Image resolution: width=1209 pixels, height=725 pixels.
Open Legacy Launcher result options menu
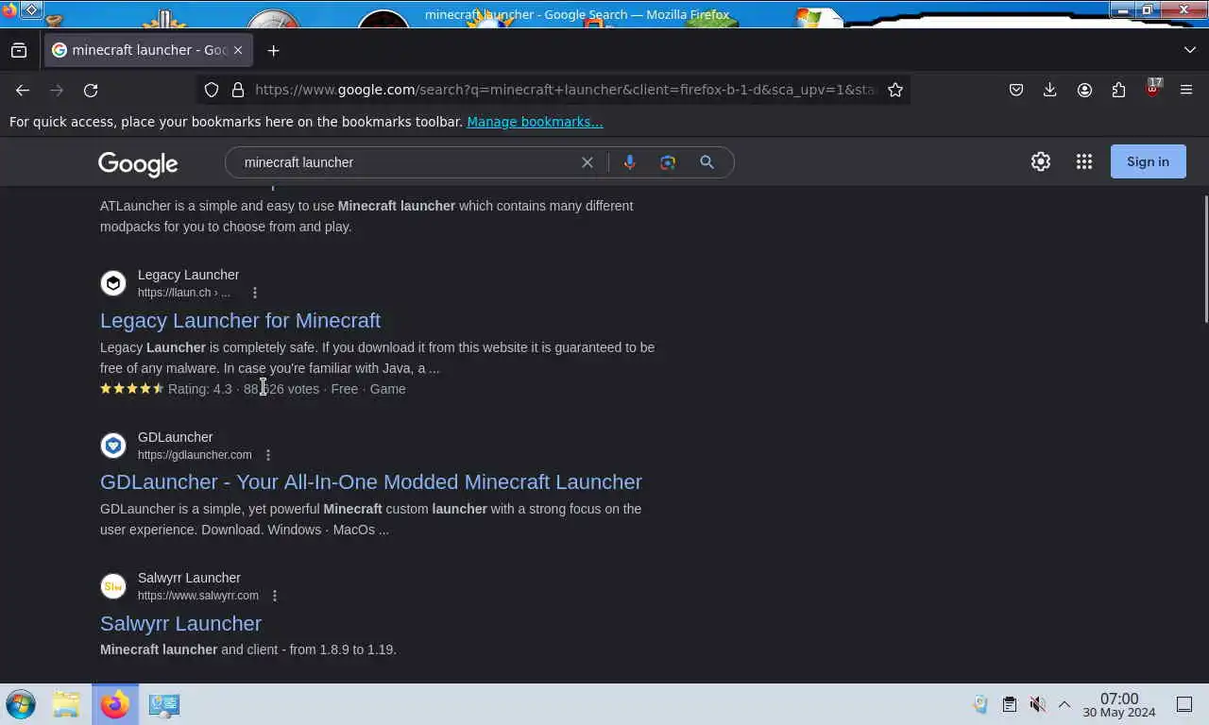pyautogui.click(x=255, y=293)
